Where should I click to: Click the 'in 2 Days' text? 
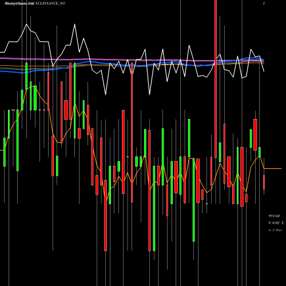(x=275, y=230)
